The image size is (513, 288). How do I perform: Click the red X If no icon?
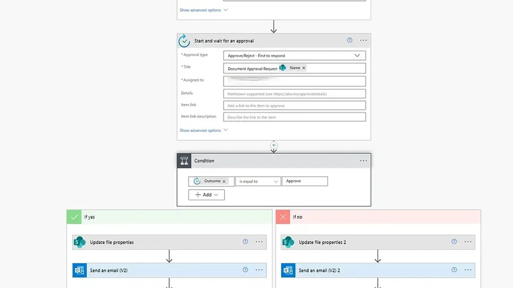[283, 217]
